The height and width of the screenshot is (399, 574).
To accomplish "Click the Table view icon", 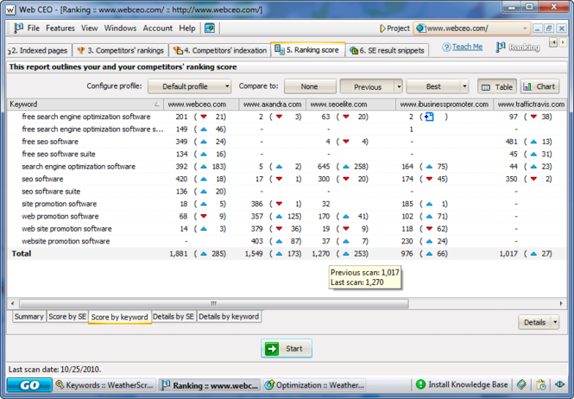I will [x=486, y=87].
